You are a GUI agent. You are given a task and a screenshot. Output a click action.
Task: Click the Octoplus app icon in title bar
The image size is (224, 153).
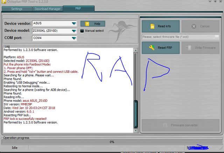(x=3, y=2)
